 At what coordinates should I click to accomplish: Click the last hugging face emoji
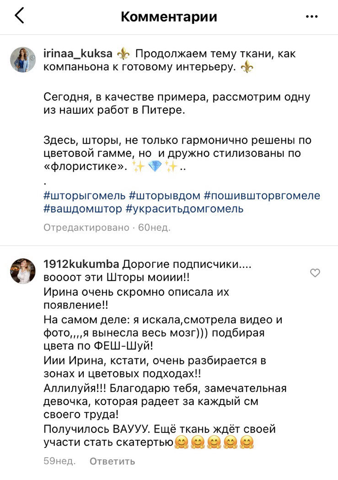[x=247, y=443]
